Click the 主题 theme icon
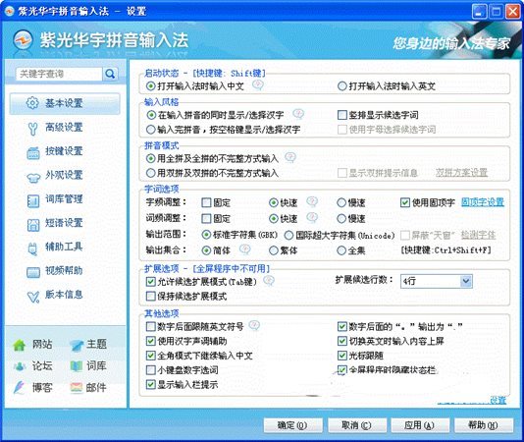Viewport: 524px width, 442px height. tap(77, 346)
